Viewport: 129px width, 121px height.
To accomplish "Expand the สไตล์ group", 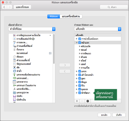I will (80, 61).
